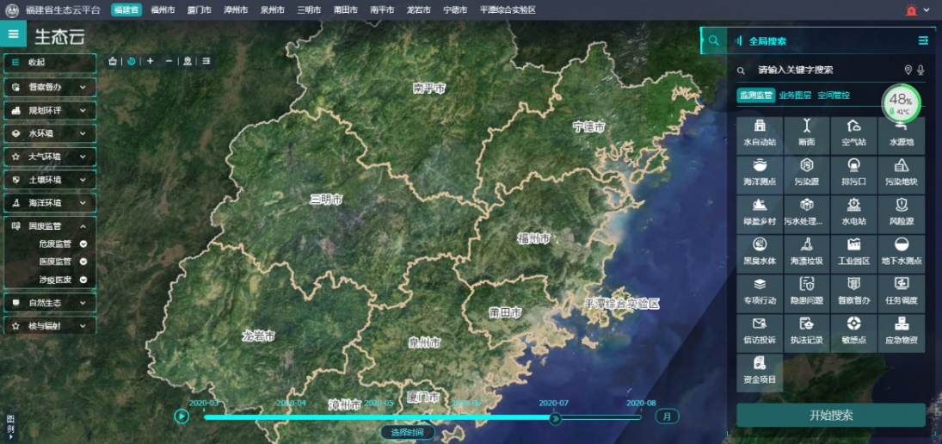
Task: Toggle the 医废监管 layer check
Action: coord(83,262)
